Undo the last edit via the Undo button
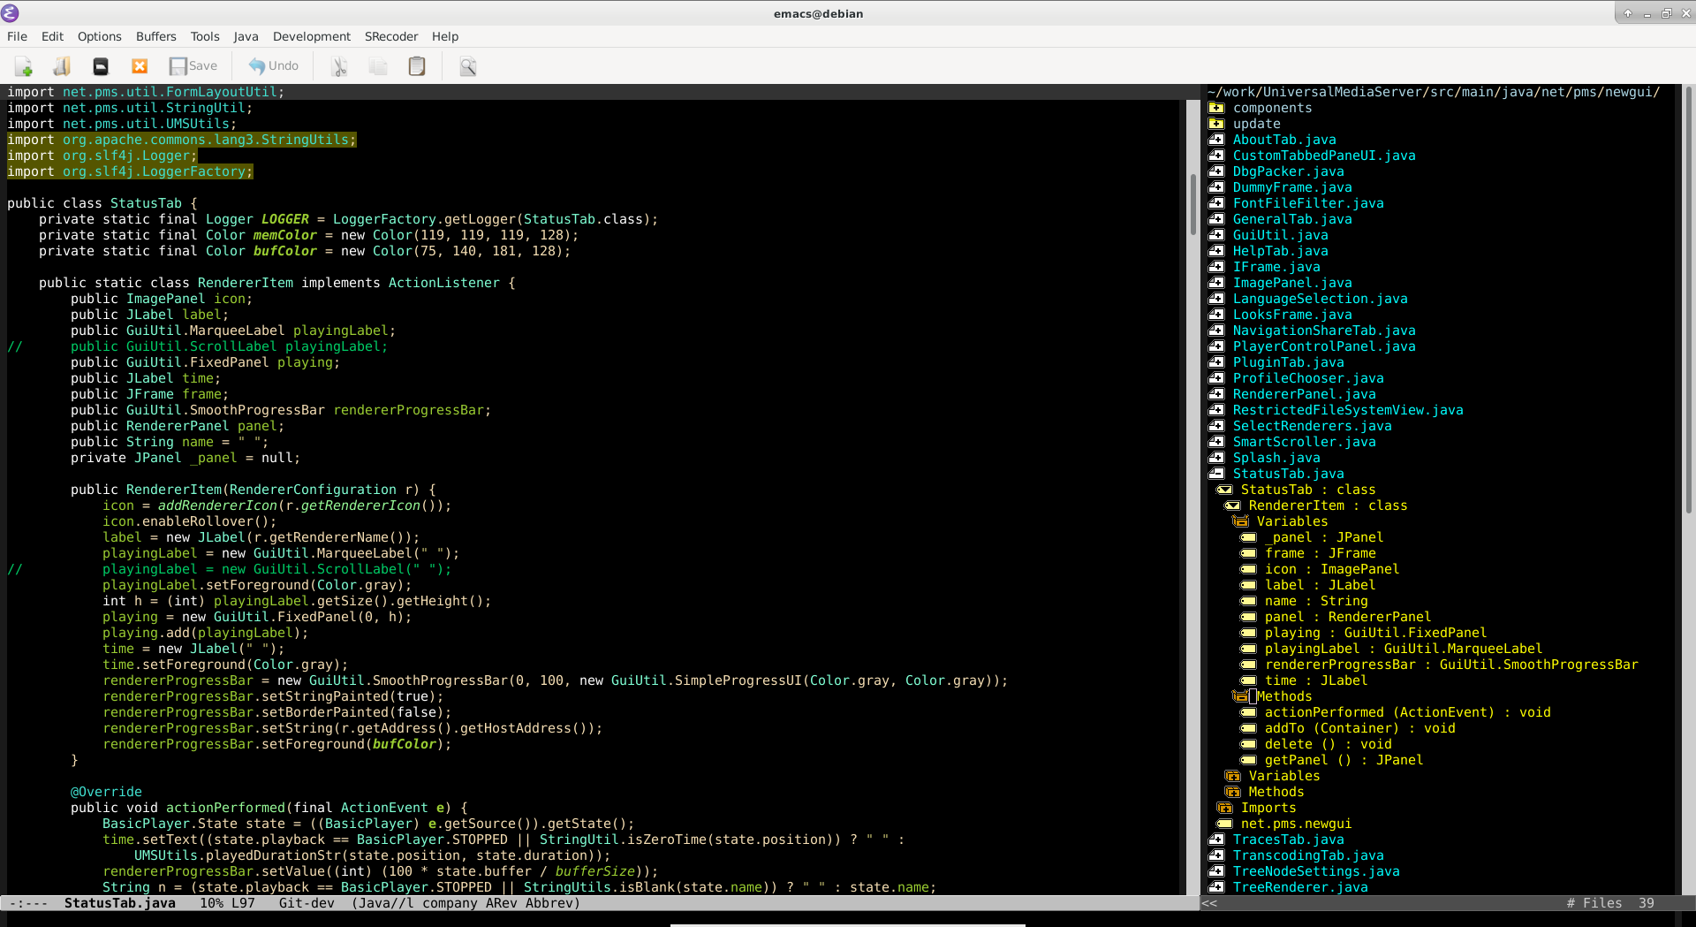The image size is (1696, 927). click(x=273, y=65)
